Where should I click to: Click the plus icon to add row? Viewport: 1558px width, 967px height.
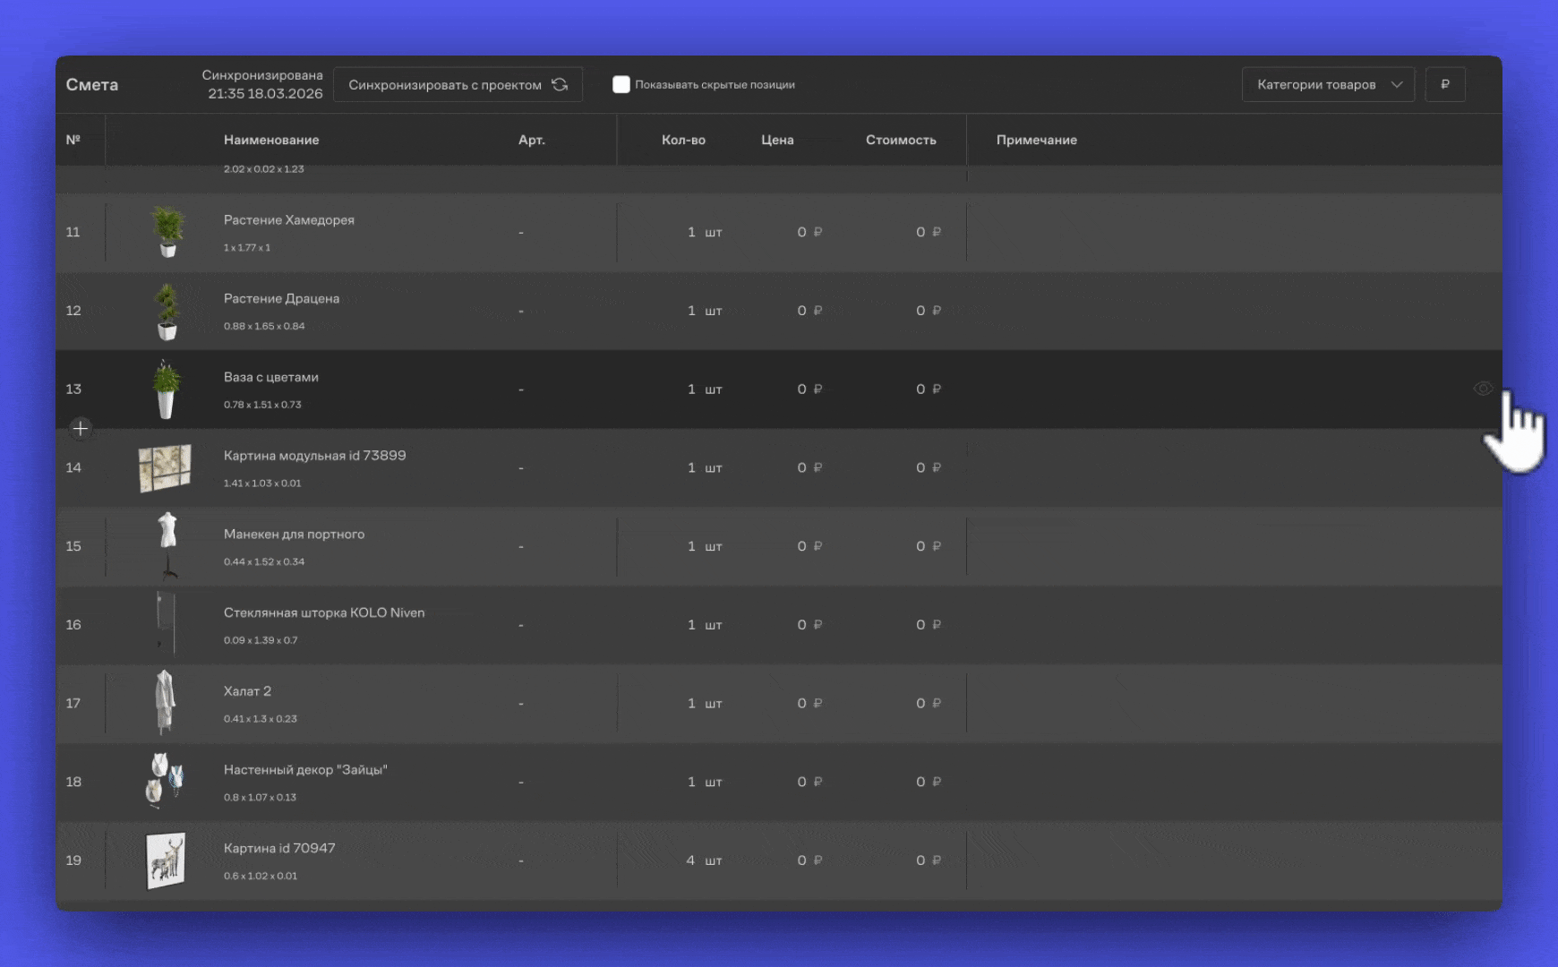[x=81, y=429]
